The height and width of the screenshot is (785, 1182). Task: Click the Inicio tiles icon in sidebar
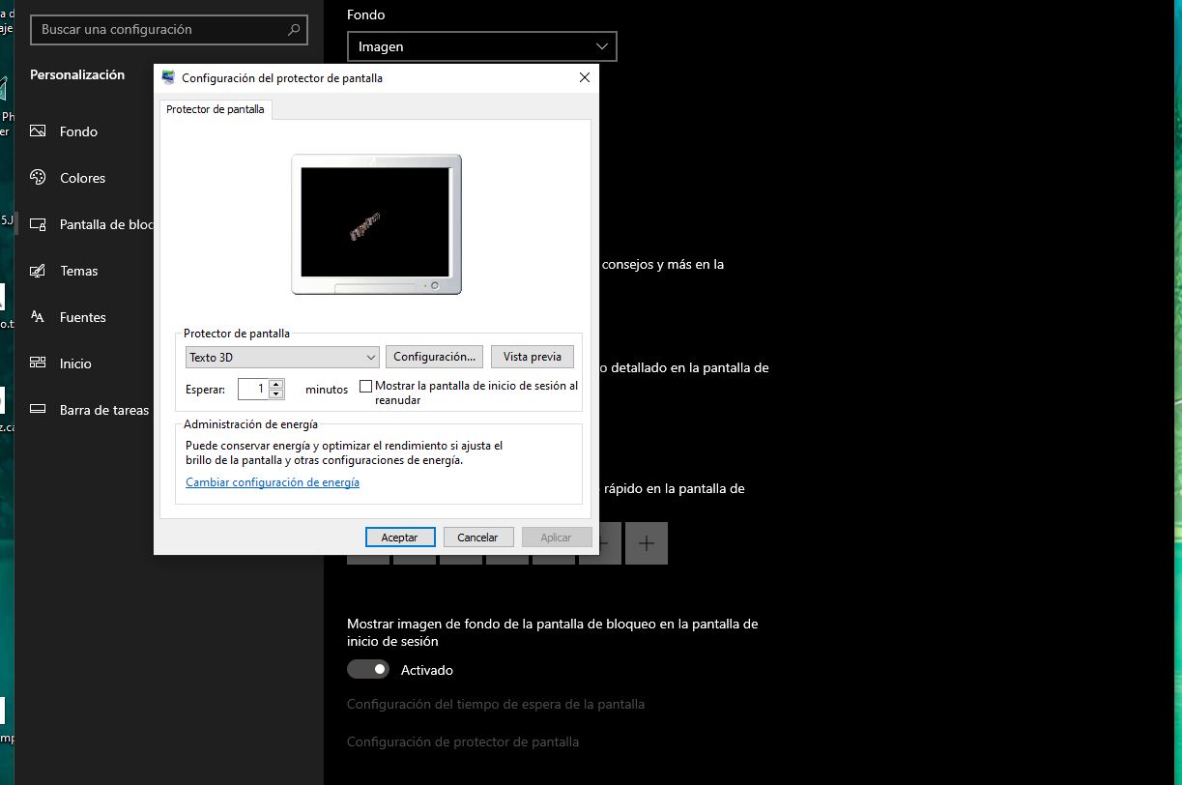point(39,363)
